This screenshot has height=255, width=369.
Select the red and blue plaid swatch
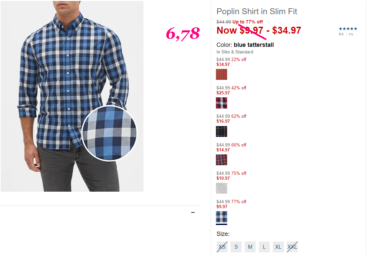222,160
